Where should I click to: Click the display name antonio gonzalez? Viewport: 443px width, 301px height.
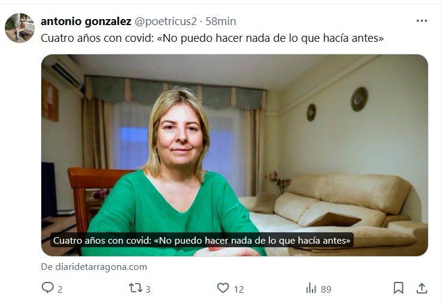(86, 21)
